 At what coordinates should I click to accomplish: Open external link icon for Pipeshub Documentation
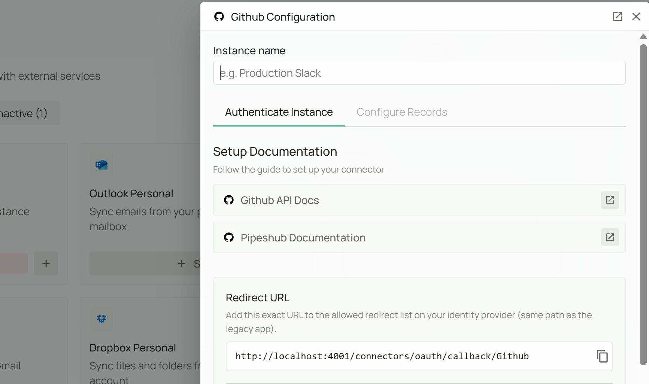coord(610,237)
